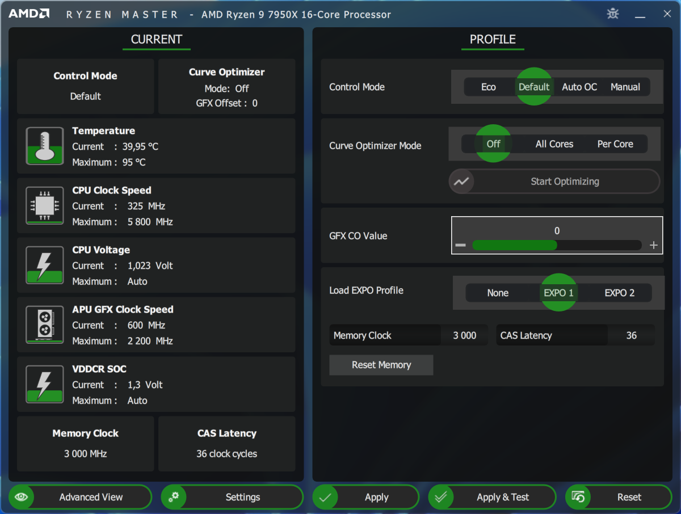Reset profile with the Reset button
This screenshot has width=681, height=514.
click(x=619, y=497)
